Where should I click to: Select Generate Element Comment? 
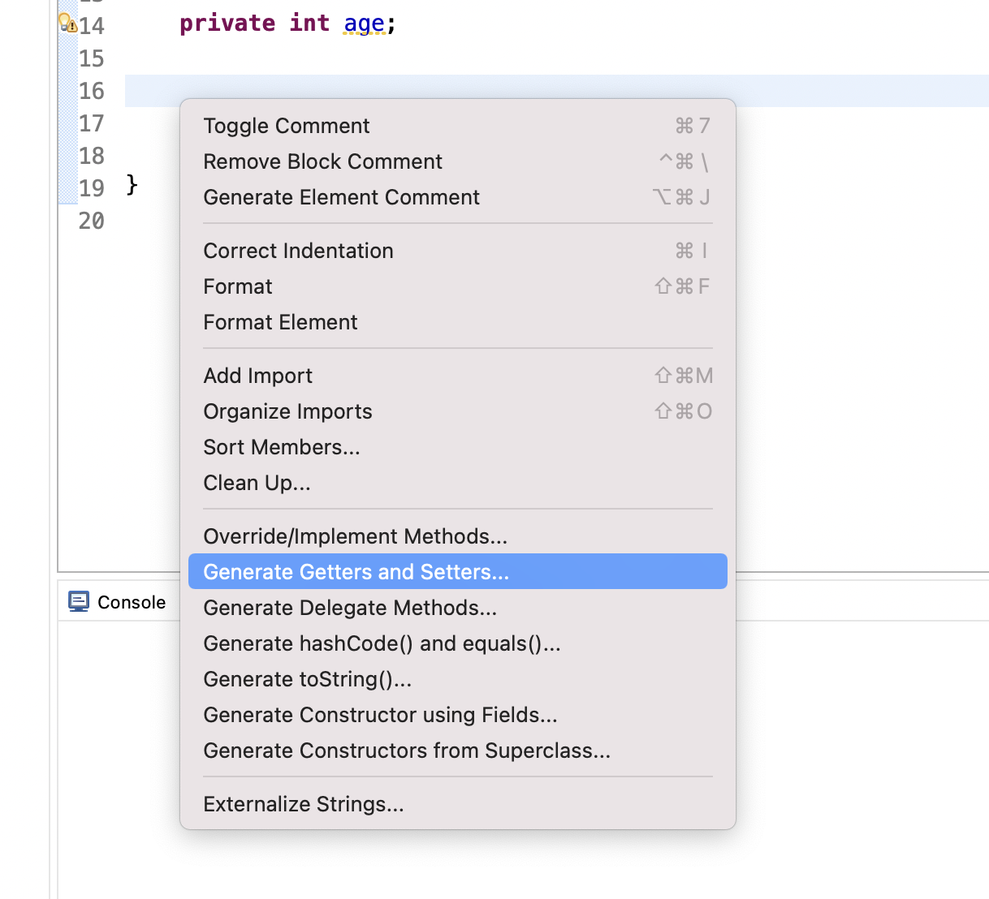(x=457, y=197)
